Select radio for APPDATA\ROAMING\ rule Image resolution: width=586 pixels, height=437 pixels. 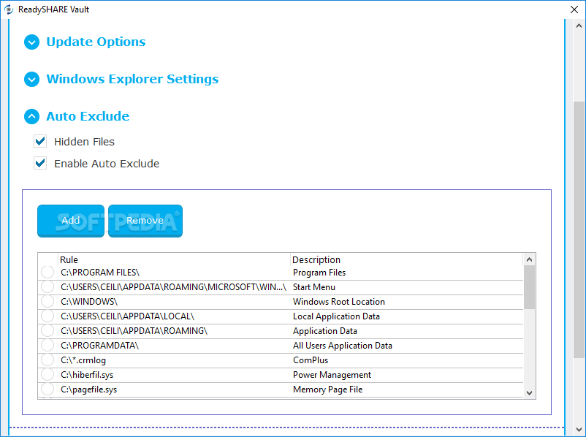tap(47, 330)
